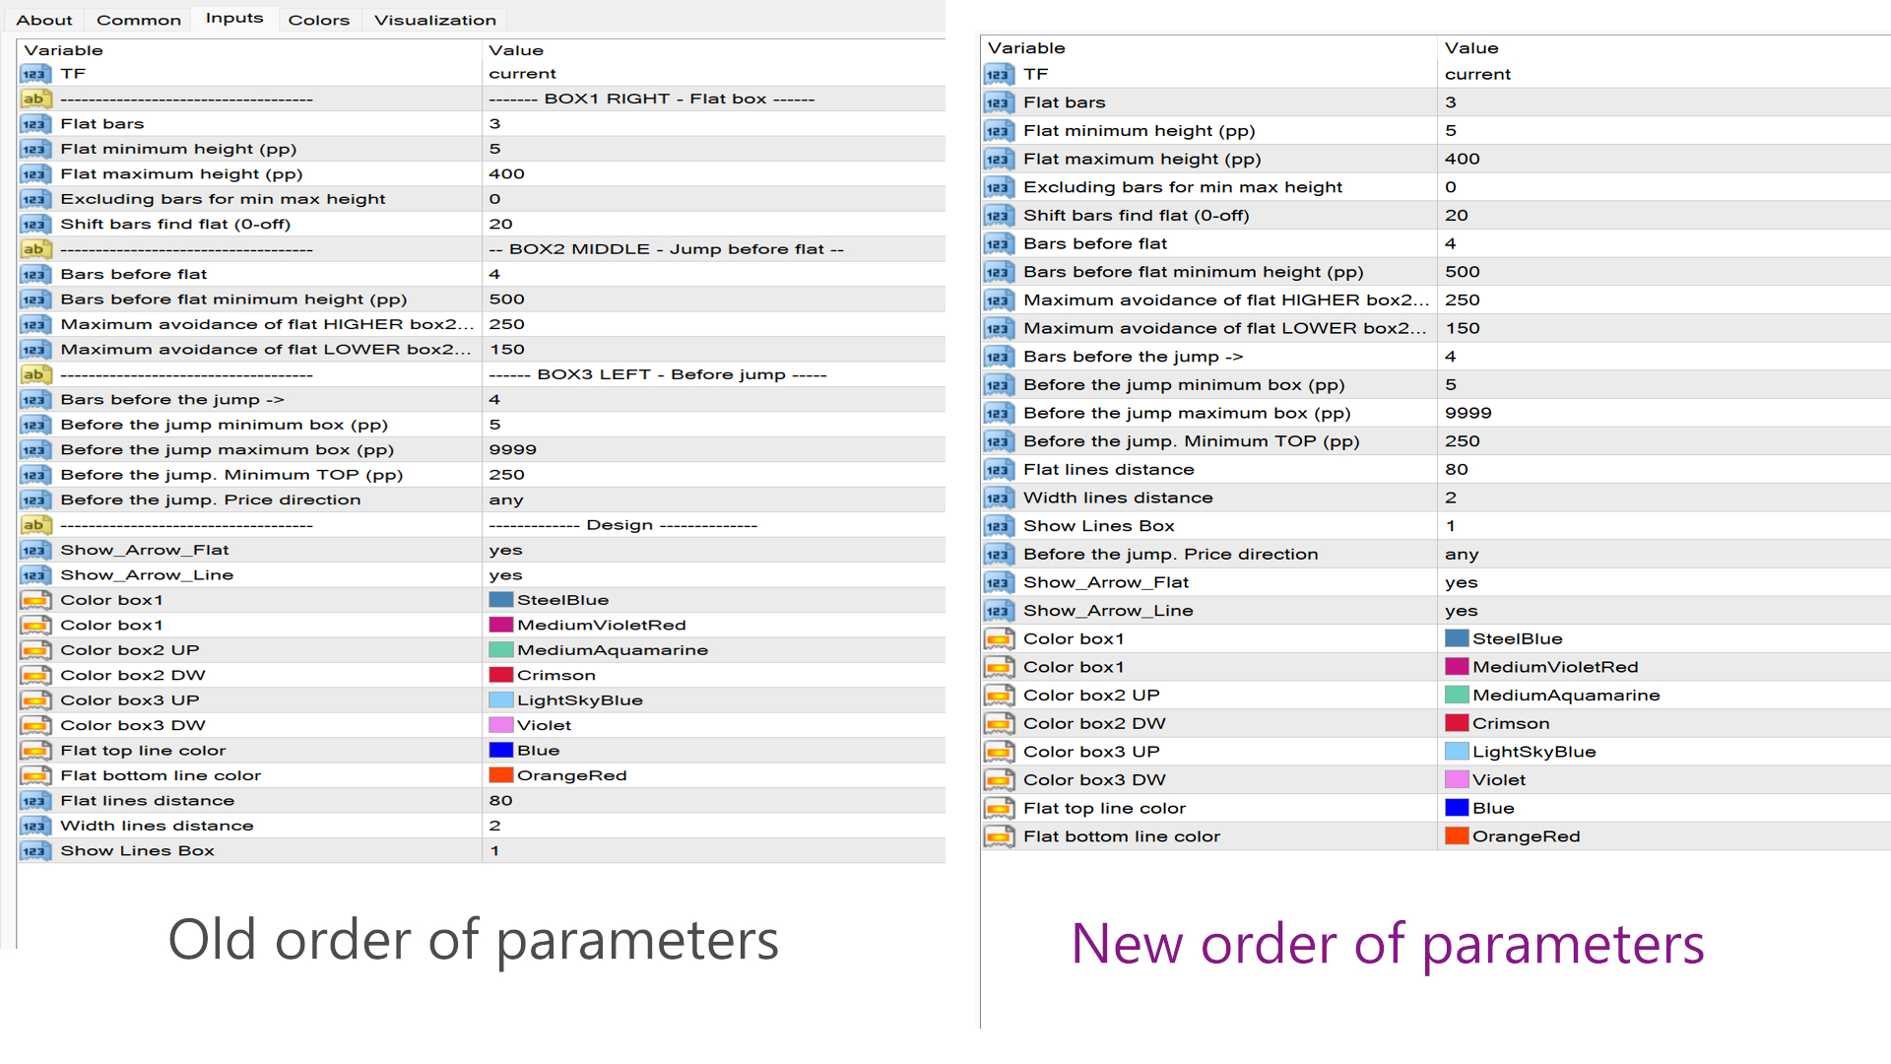Click the ab icon on the BOX2 MIDDLE separator row
The width and height of the screenshot is (1891, 1064).
point(34,249)
